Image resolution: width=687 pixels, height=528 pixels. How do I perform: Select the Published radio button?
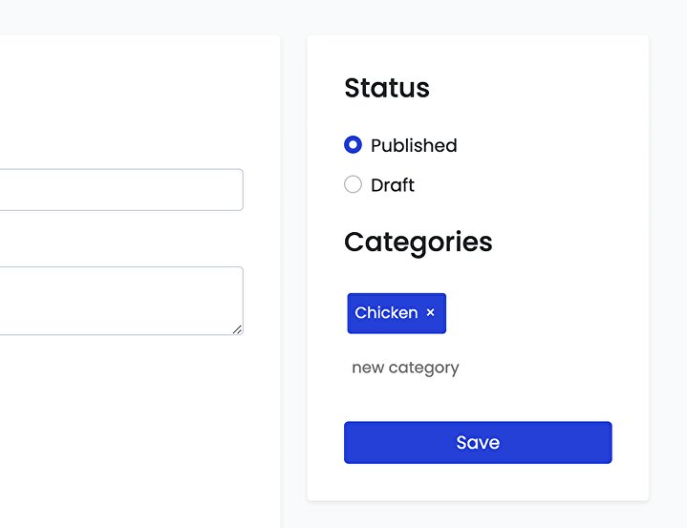(x=353, y=145)
